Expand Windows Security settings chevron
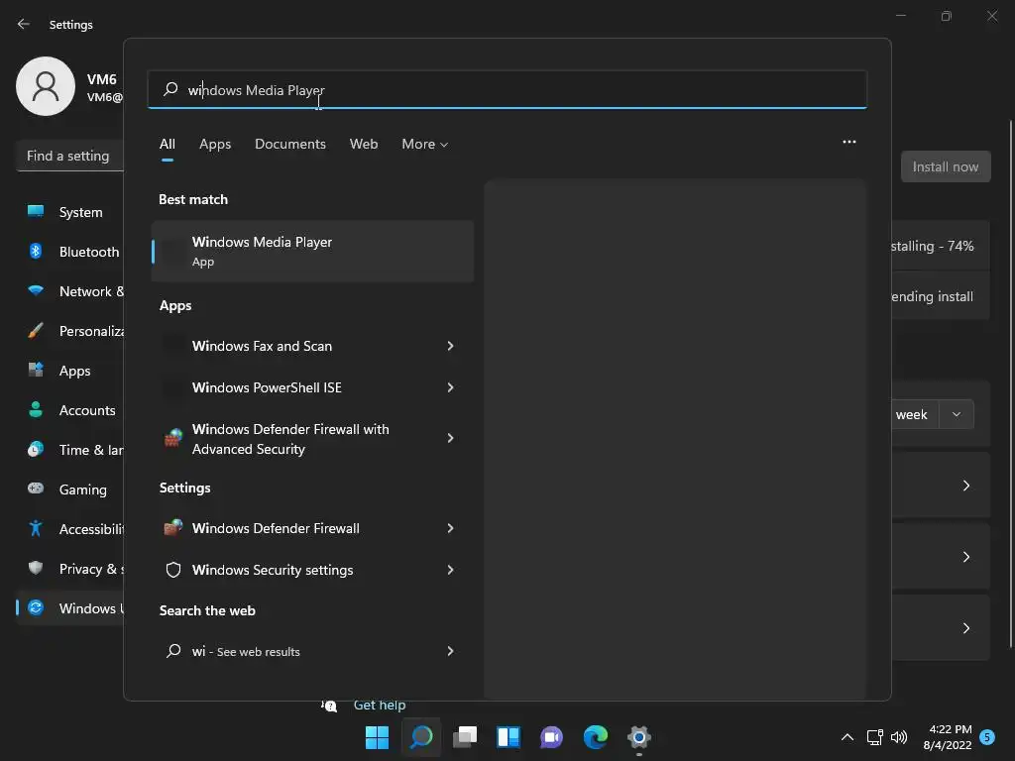Screen dimensions: 1015x761 pyautogui.click(x=450, y=570)
